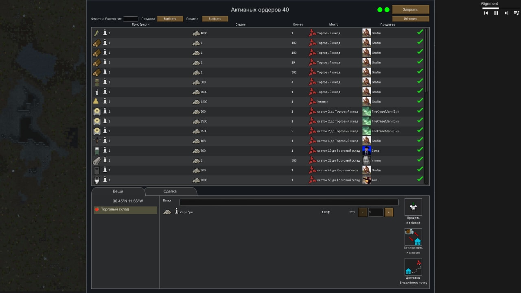This screenshot has height=293, width=521.
Task: Click the cloth roll icon in the Ymom row
Action: (96, 160)
